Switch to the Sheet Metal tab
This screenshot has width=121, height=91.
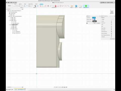pos(31,4)
